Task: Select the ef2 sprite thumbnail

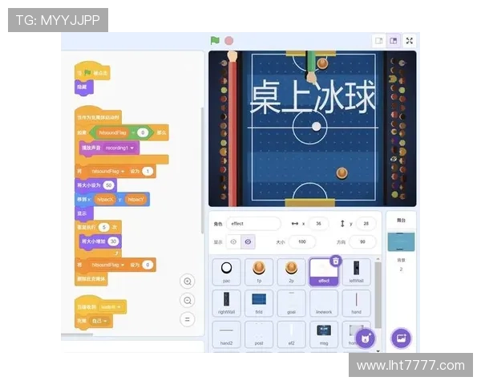Action: tap(292, 334)
